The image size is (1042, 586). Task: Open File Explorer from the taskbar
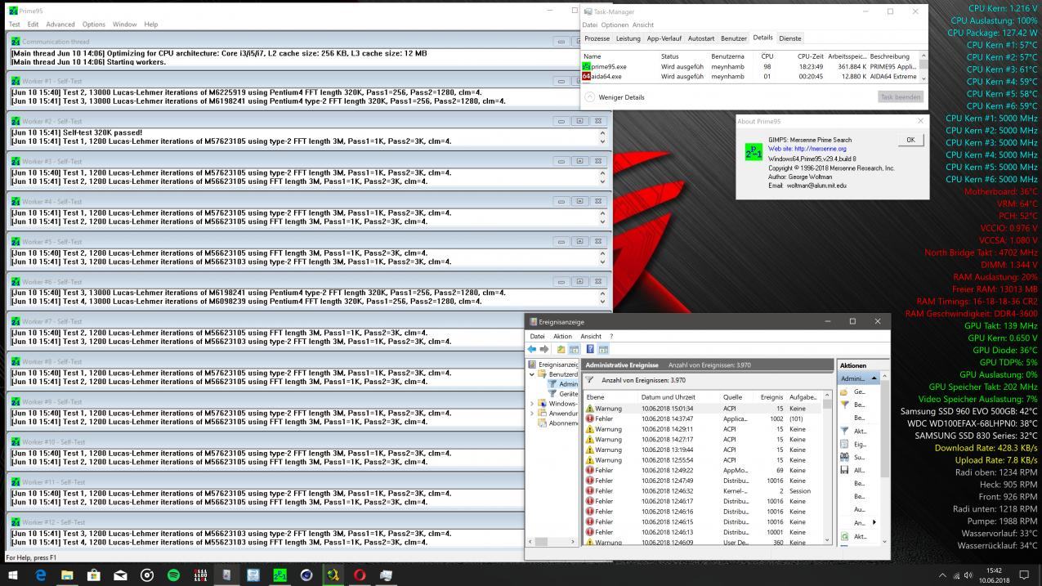pos(67,575)
